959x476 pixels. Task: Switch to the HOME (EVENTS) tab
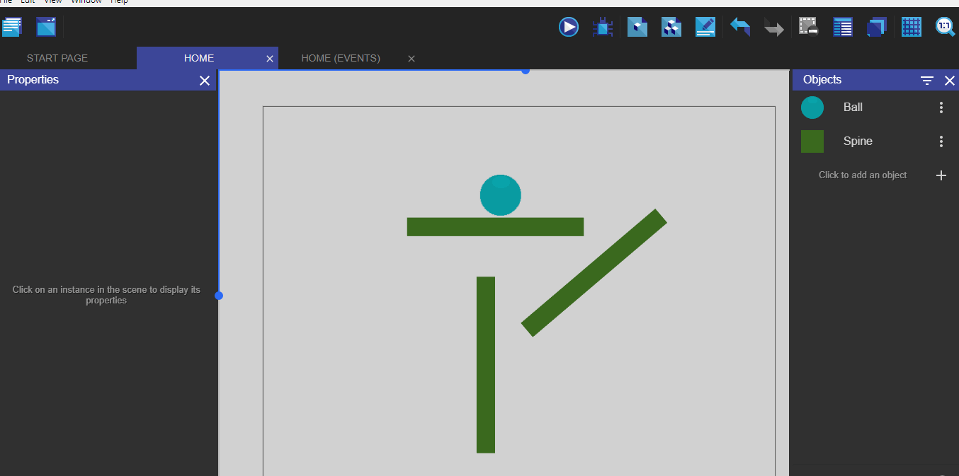[x=341, y=58]
